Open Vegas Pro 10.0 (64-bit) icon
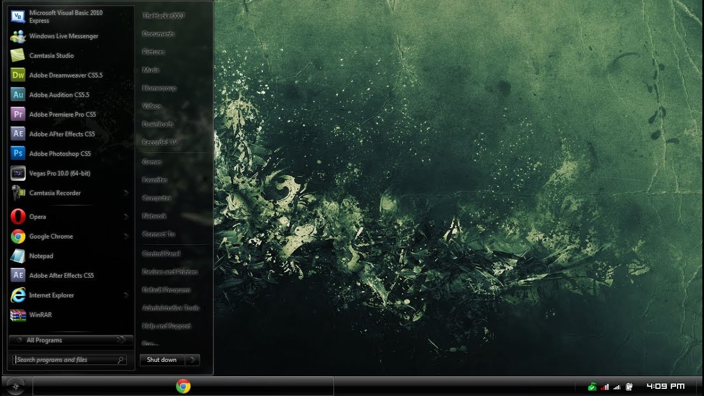The width and height of the screenshot is (704, 396). pos(18,173)
